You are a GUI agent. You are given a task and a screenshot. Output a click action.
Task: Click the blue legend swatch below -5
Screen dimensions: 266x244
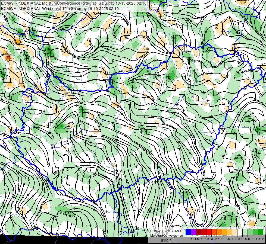point(188,232)
